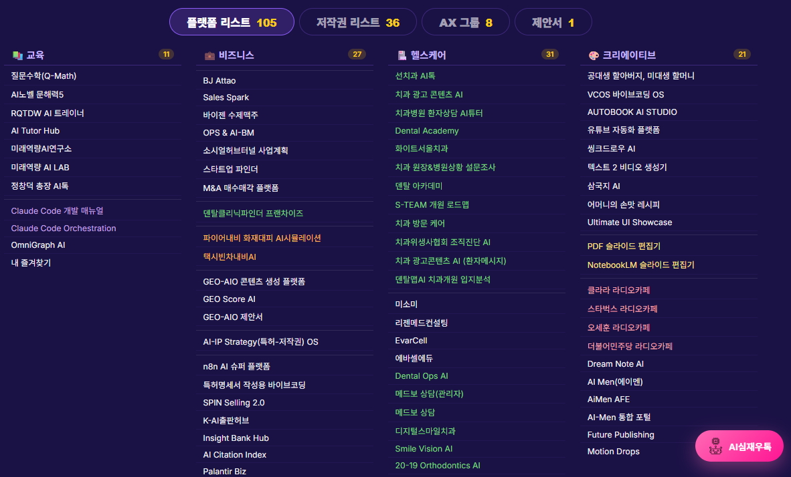791x477 pixels.
Task: Open 20-19 Orthodontics AI
Action: tap(438, 466)
